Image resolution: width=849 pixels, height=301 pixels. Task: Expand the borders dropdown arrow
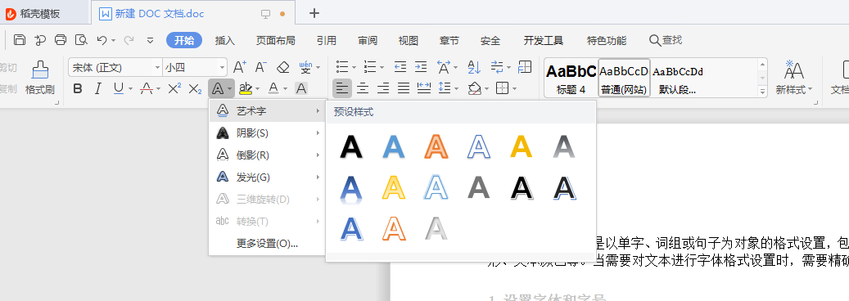click(x=514, y=89)
